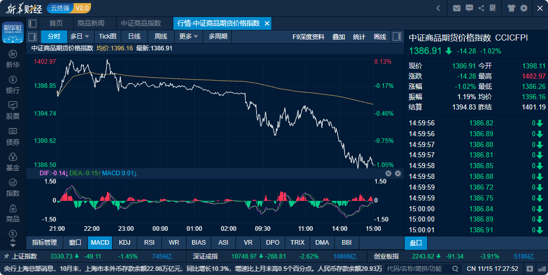Open 银行 section in left sidebar

(x=13, y=85)
